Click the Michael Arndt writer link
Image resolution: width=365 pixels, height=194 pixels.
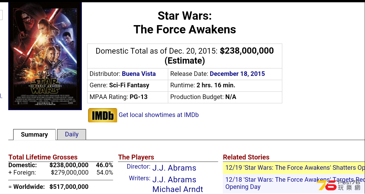(x=178, y=189)
